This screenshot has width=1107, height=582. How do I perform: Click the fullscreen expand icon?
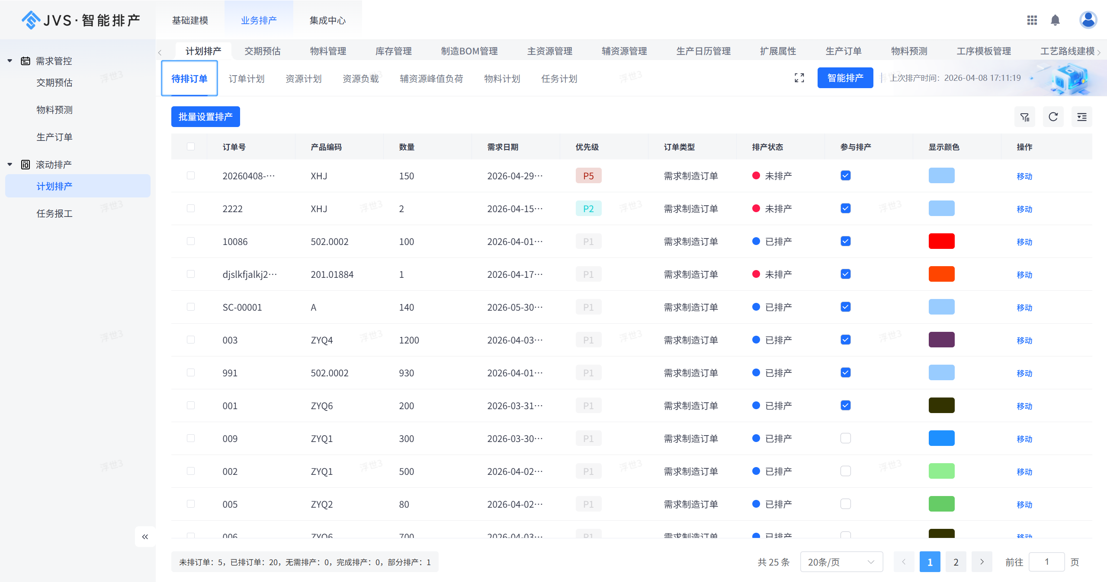[x=799, y=78]
